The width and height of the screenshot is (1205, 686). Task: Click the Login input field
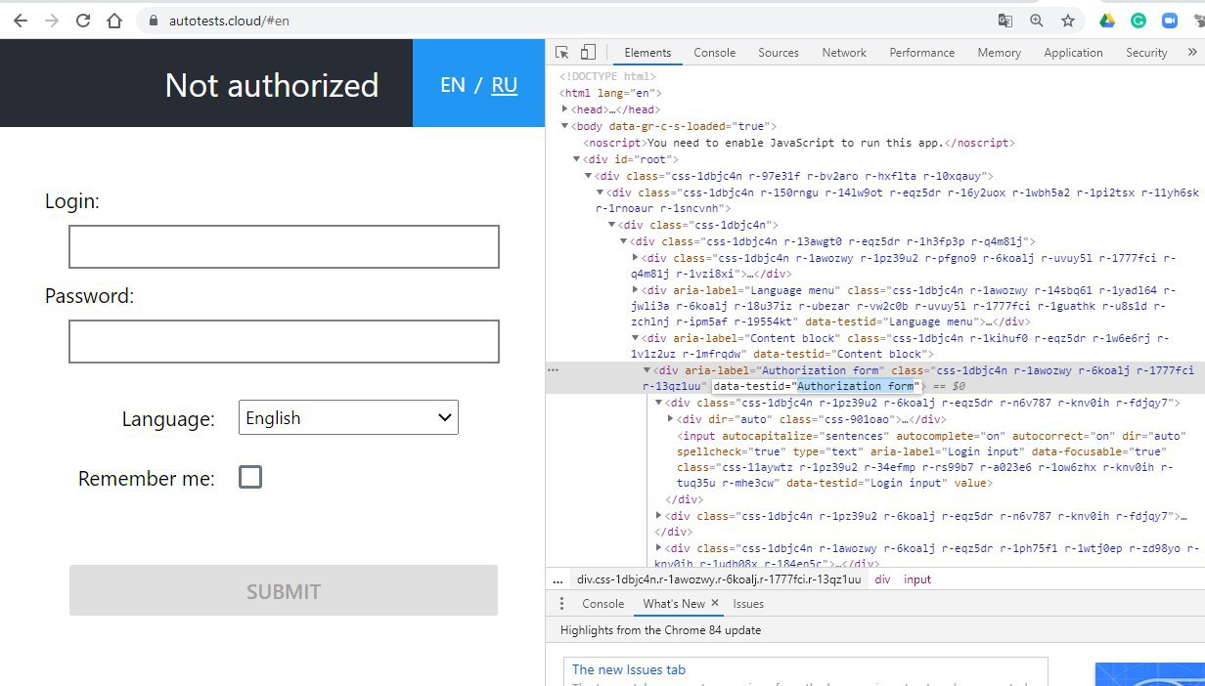pos(284,246)
